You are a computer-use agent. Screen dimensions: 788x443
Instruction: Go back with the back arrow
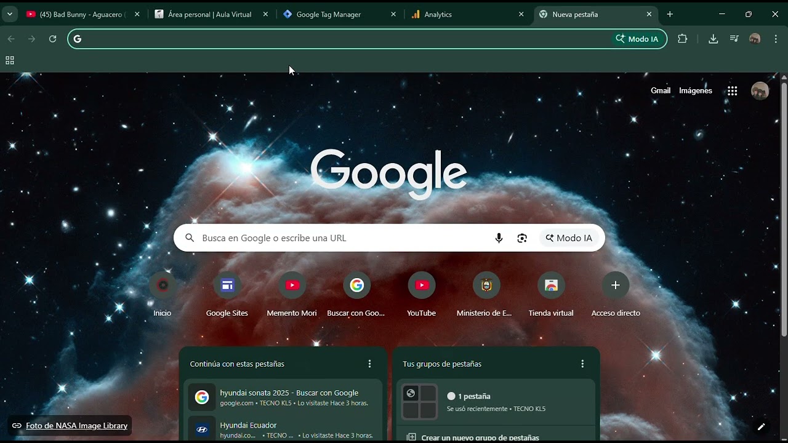[x=11, y=39]
